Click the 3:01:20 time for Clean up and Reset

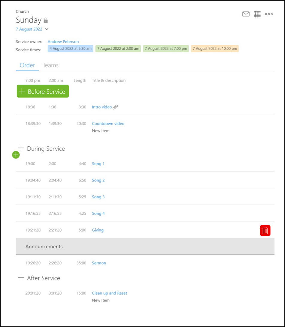click(x=55, y=293)
